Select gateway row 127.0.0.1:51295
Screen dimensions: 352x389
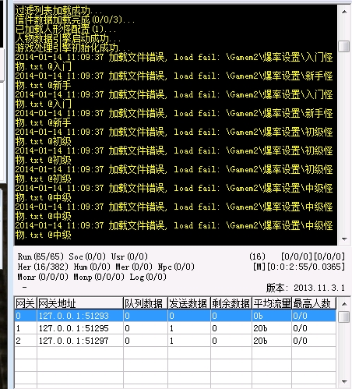175,328
